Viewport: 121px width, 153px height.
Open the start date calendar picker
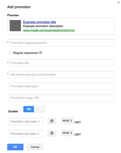[x=52, y=121]
